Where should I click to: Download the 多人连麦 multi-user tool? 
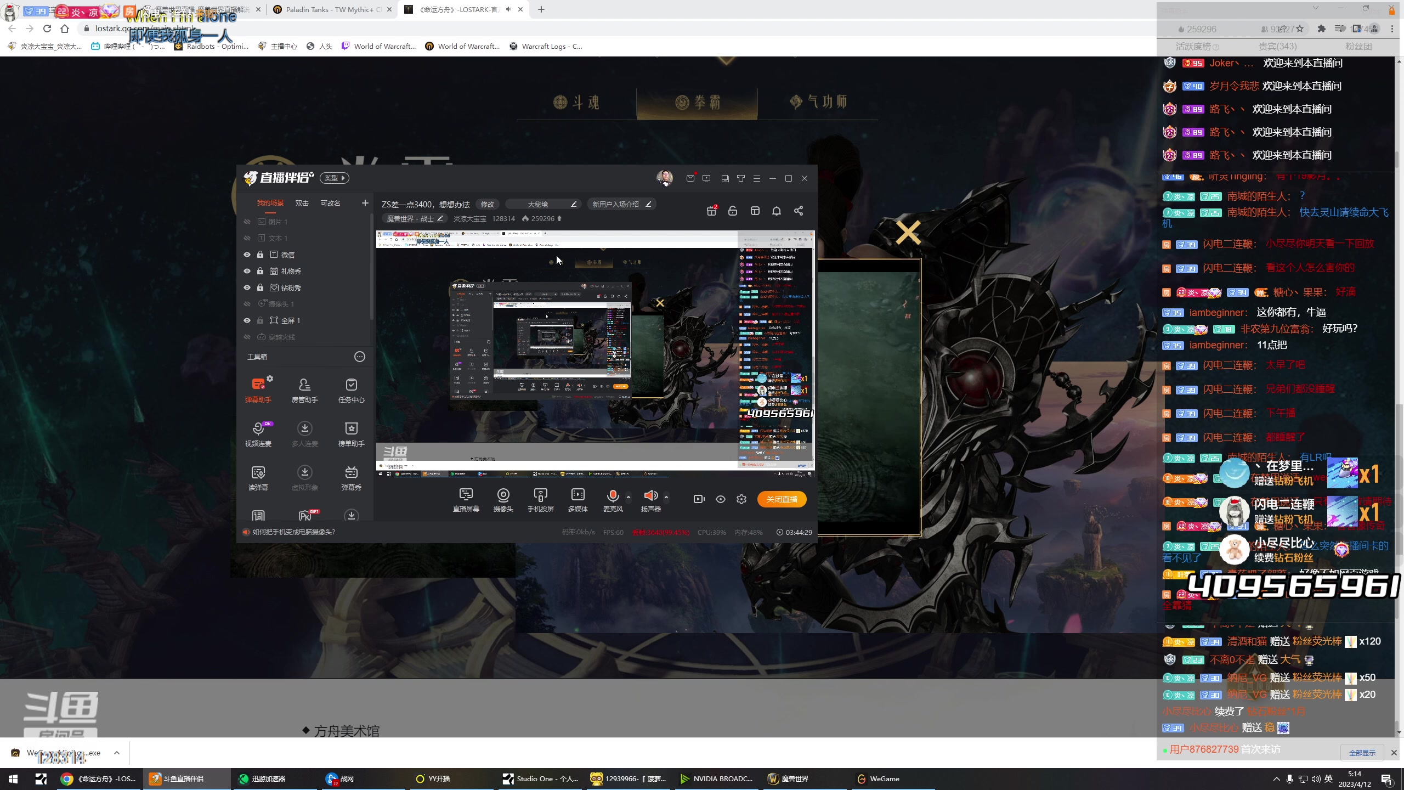[x=305, y=434]
